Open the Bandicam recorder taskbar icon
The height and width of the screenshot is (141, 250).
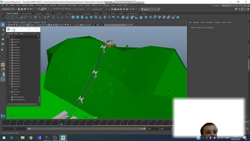pyautogui.click(x=55, y=137)
